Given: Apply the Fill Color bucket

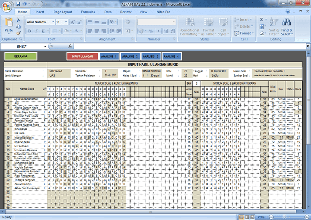Looking at the screenshot, I should 66,31.
